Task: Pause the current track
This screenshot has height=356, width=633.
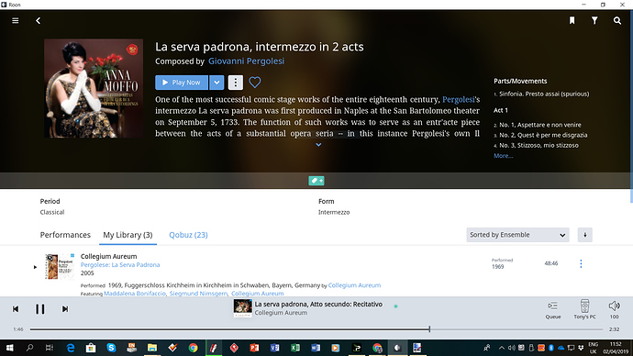Action: 40,309
